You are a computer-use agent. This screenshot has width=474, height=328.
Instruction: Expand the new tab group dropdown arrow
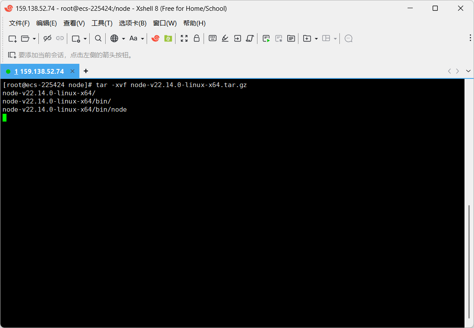pos(316,39)
